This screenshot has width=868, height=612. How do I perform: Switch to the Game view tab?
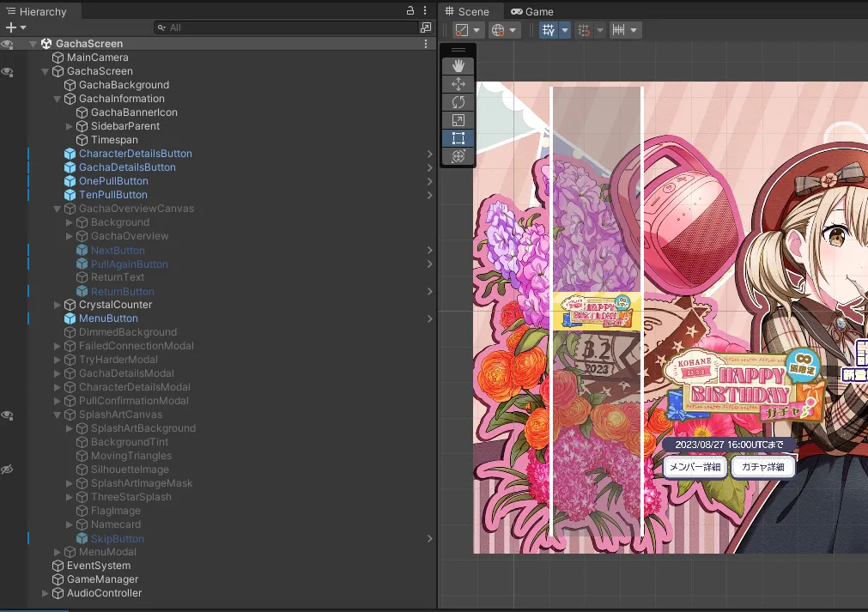[531, 11]
